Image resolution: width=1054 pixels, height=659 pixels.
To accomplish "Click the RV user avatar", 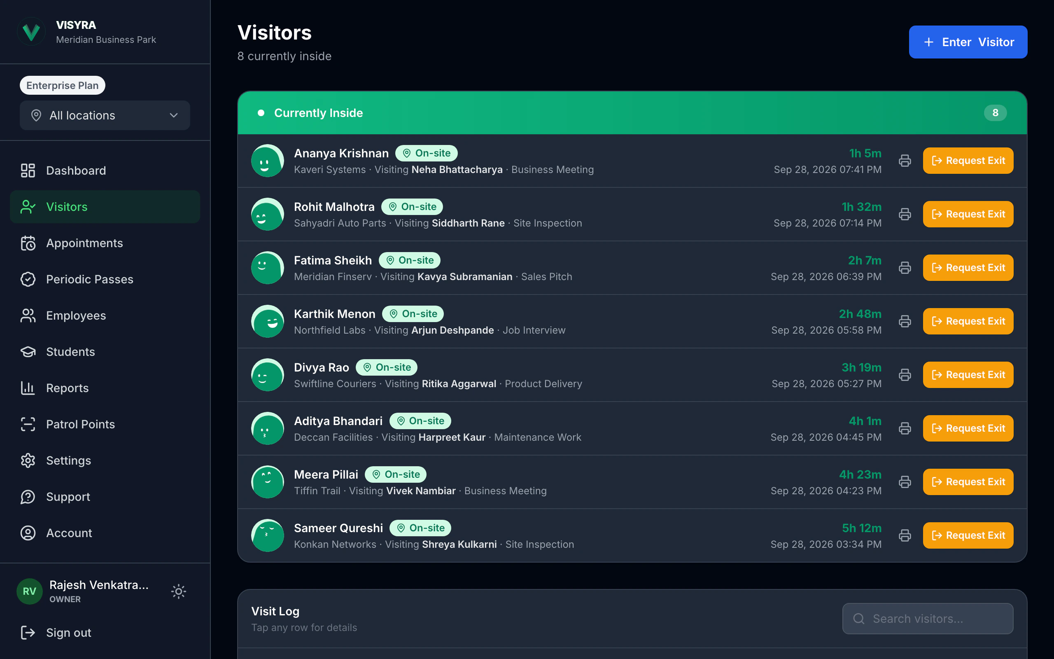I will 30,591.
